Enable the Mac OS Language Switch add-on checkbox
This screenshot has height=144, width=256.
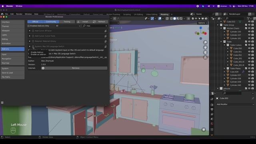point(33,46)
